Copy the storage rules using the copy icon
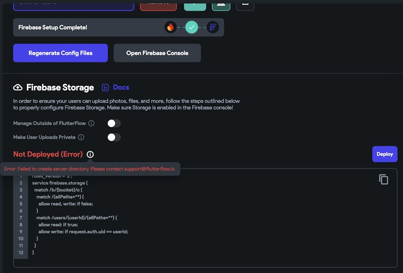Viewport: 403px width, 273px height. (x=383, y=179)
